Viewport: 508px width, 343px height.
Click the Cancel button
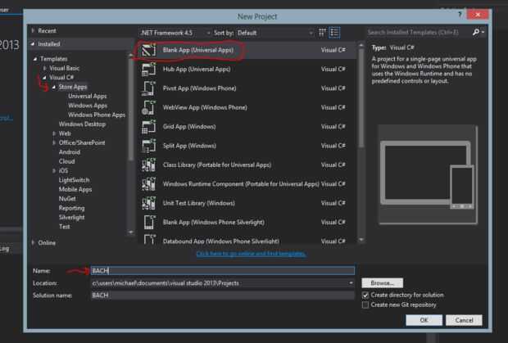pos(464,320)
